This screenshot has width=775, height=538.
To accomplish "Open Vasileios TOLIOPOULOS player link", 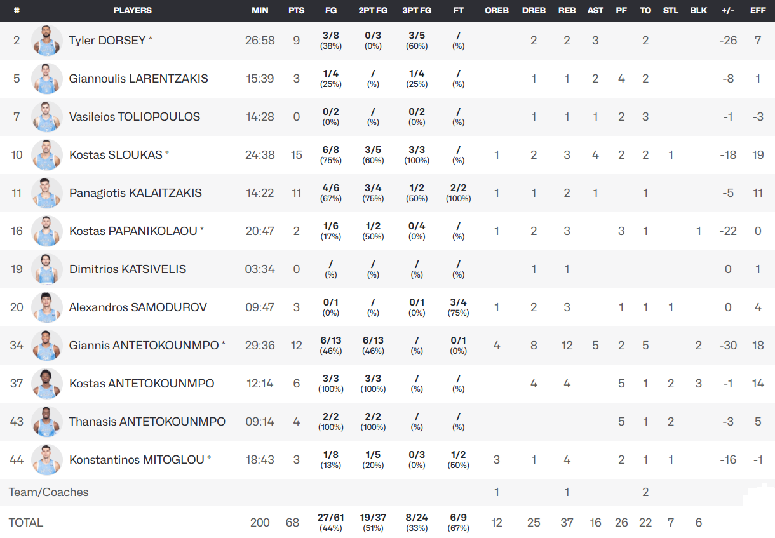I will 135,117.
